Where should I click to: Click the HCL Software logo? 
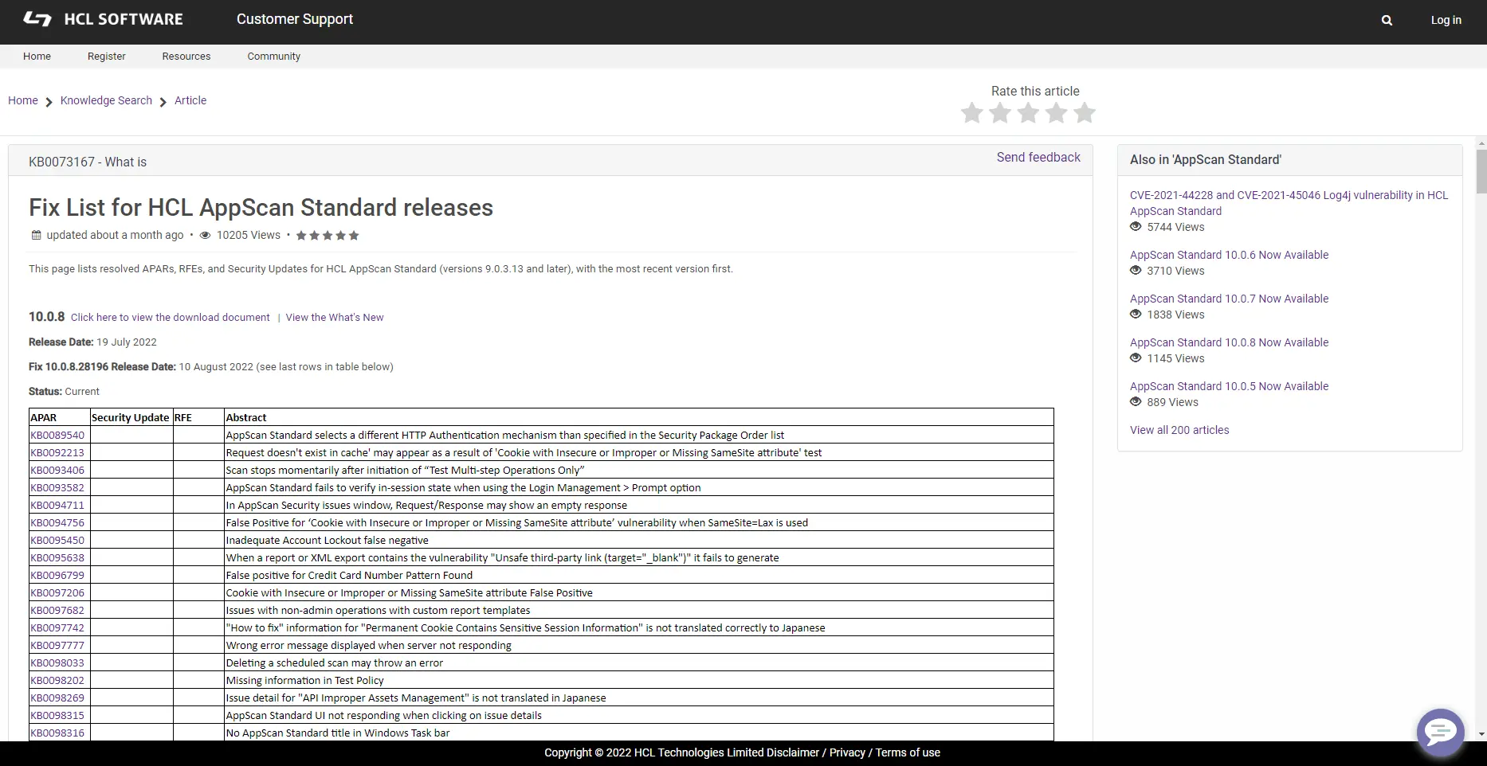click(103, 19)
